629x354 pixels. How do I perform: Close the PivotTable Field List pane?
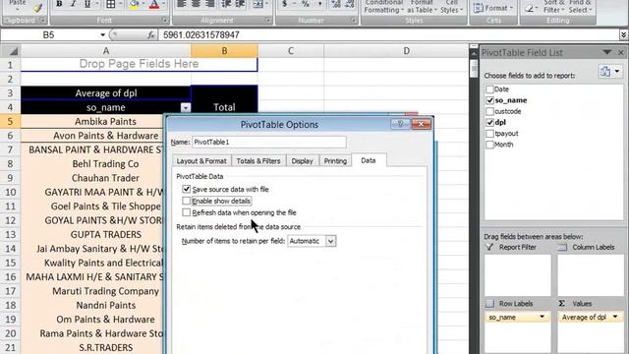coord(620,52)
